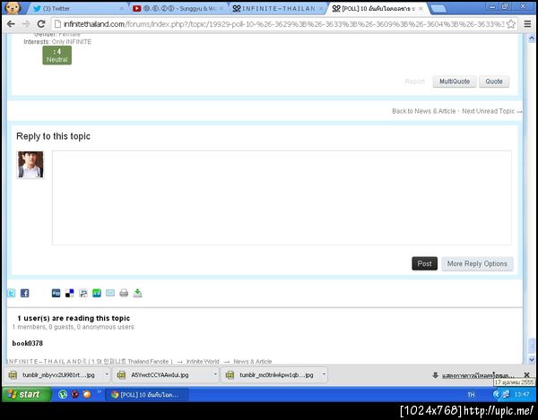Open the Windows start menu
Viewport: 538px width, 420px height.
point(26,394)
